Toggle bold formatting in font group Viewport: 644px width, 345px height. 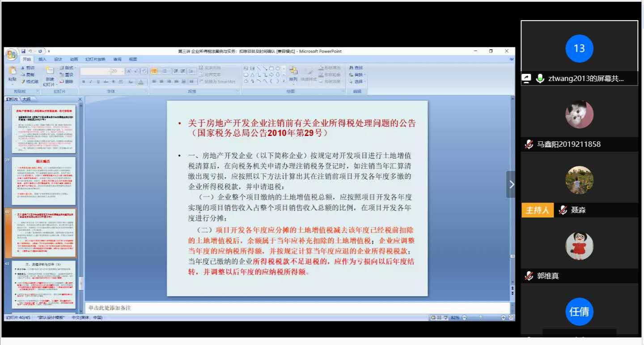click(x=84, y=82)
